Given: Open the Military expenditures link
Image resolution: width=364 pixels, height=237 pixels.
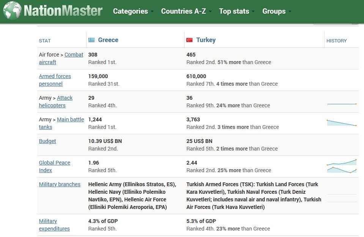Looking at the screenshot, I should 54,225.
